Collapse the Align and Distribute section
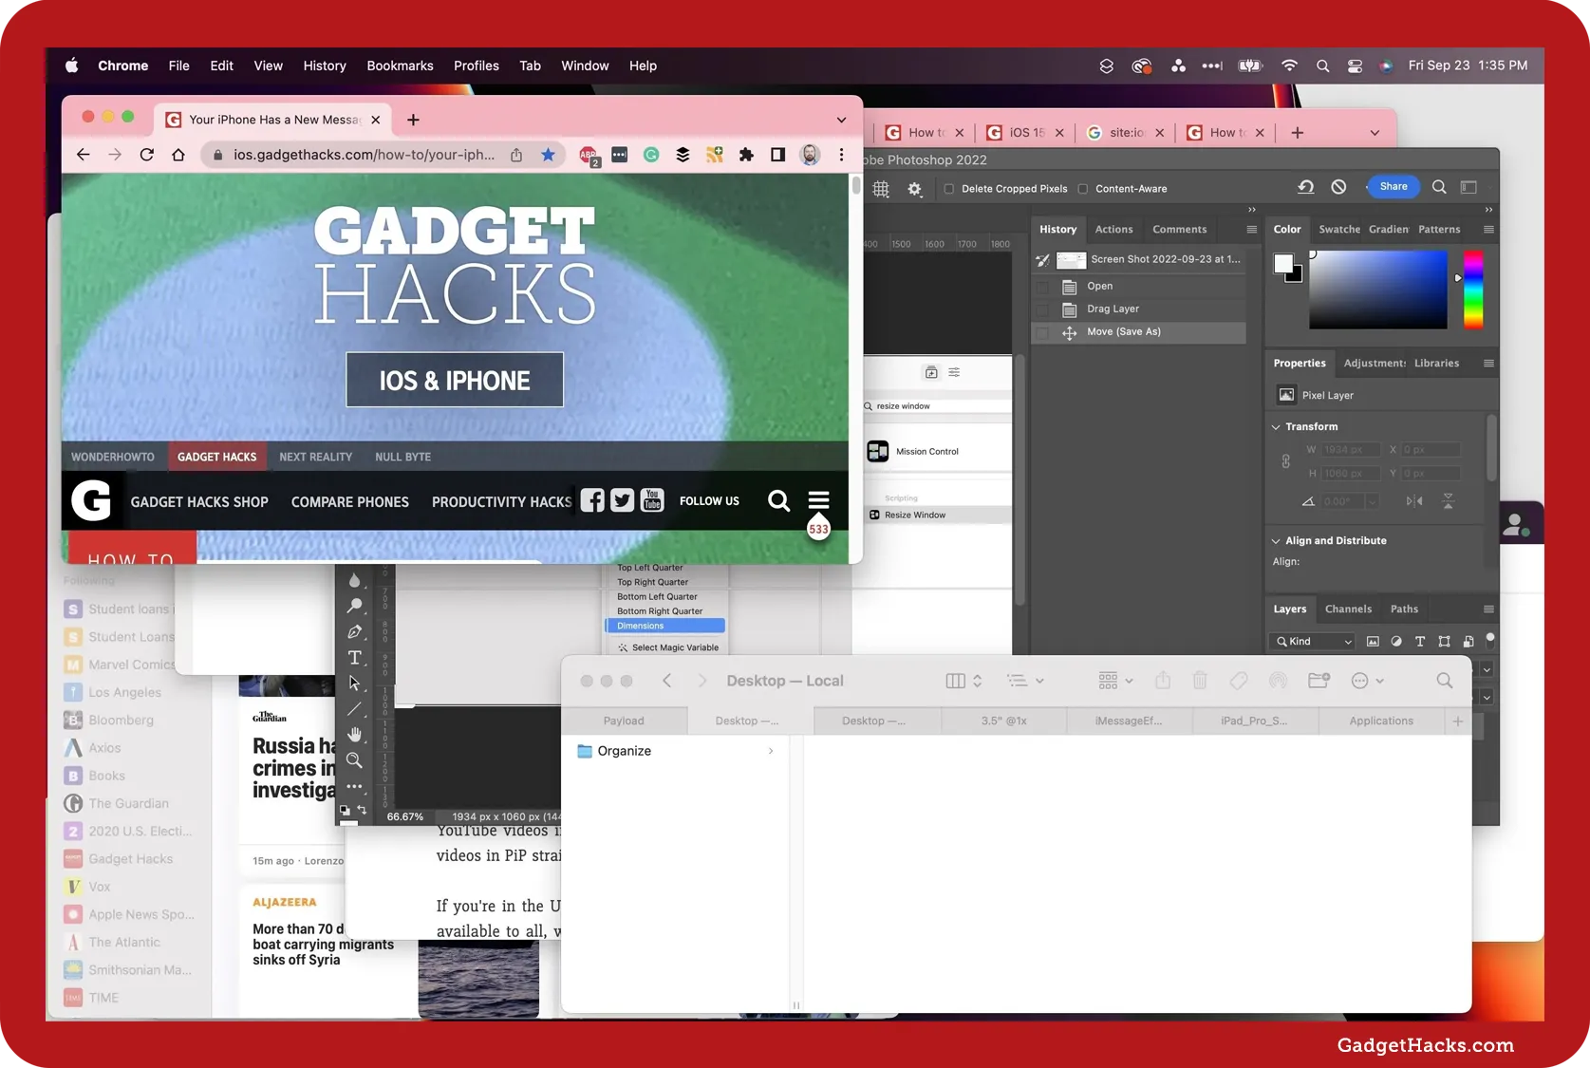1590x1068 pixels. (x=1276, y=541)
